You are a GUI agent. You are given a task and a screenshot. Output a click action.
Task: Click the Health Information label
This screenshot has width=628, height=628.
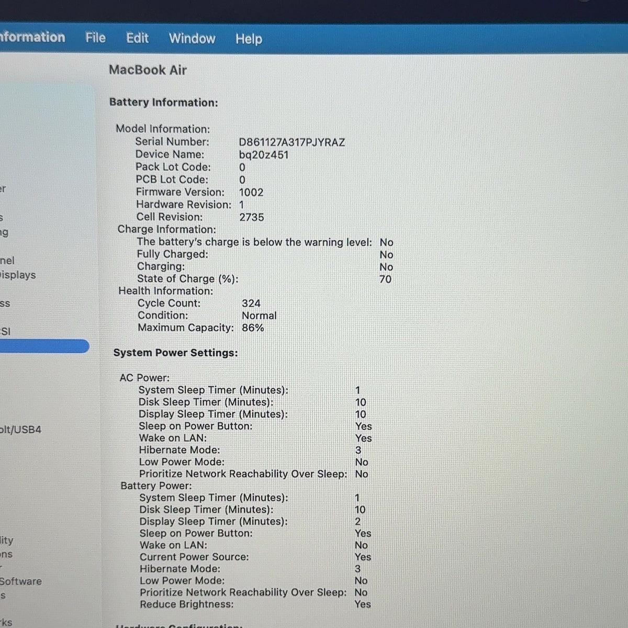point(165,291)
